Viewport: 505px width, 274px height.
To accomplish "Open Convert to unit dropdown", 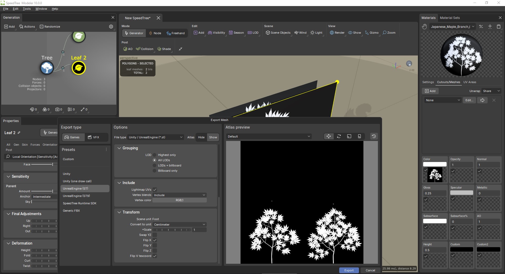I will 179,225.
